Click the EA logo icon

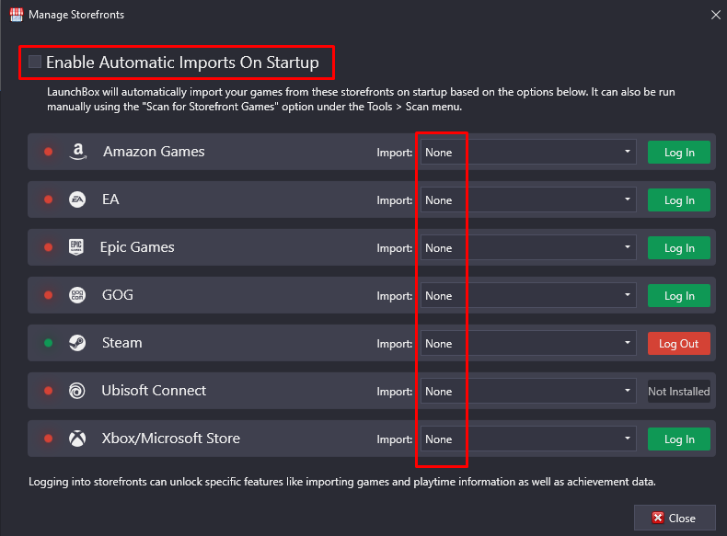point(77,200)
